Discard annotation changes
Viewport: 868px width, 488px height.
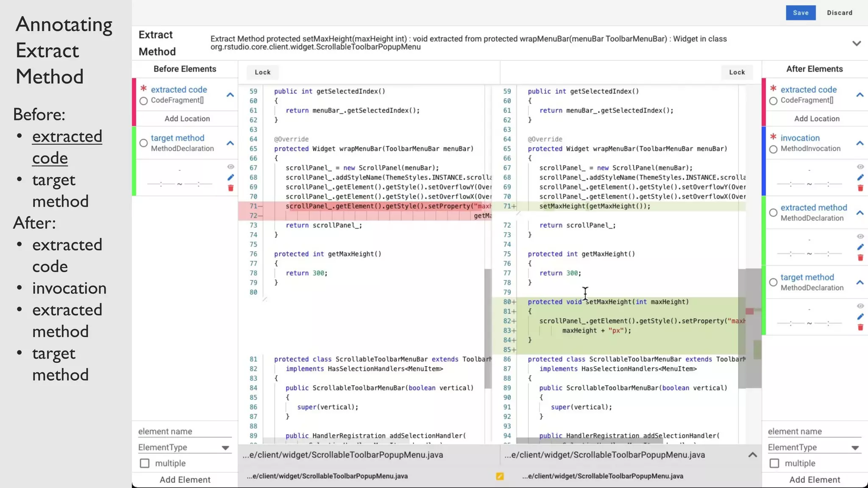(840, 13)
